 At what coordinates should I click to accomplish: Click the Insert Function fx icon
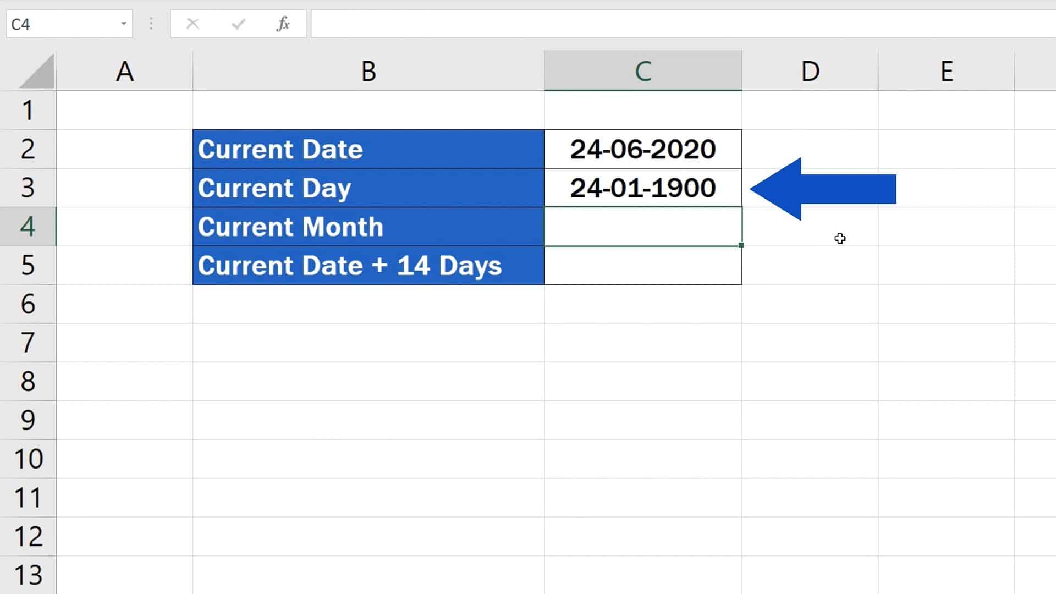tap(283, 24)
